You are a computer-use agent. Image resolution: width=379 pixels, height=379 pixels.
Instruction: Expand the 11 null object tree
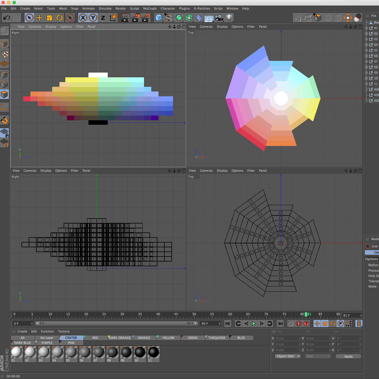(x=366, y=84)
